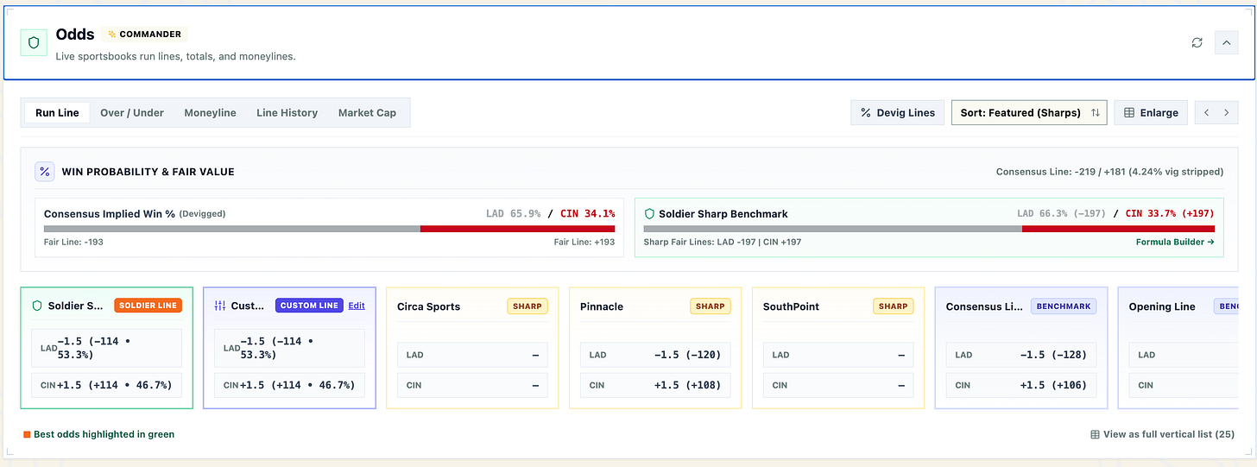View as full vertical list (25)
The width and height of the screenshot is (1257, 467).
1163,434
